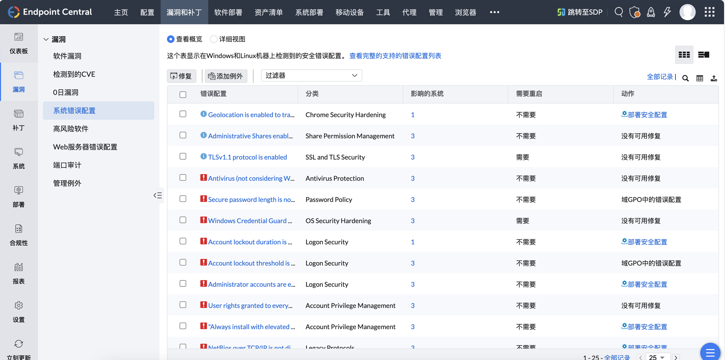Click the notification bell icon in header
The height and width of the screenshot is (360, 725).
(x=651, y=12)
